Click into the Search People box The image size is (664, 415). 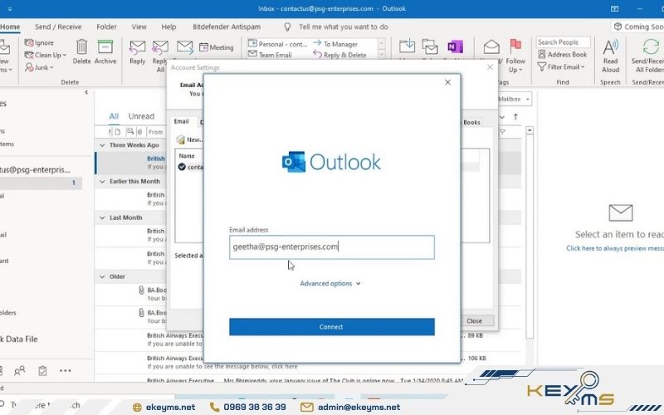click(564, 42)
